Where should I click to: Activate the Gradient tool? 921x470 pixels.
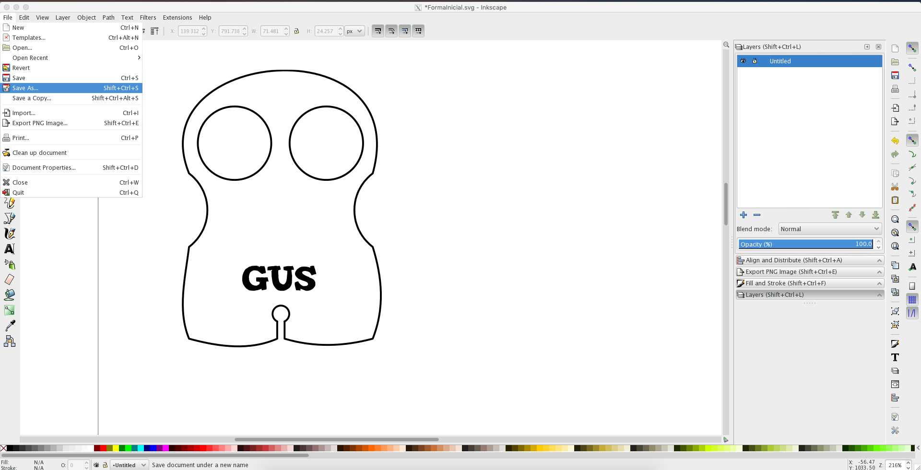10,310
